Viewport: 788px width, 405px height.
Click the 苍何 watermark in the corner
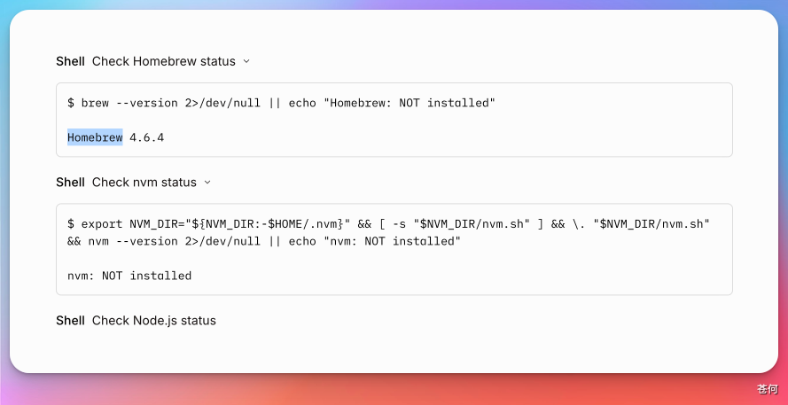coord(768,389)
